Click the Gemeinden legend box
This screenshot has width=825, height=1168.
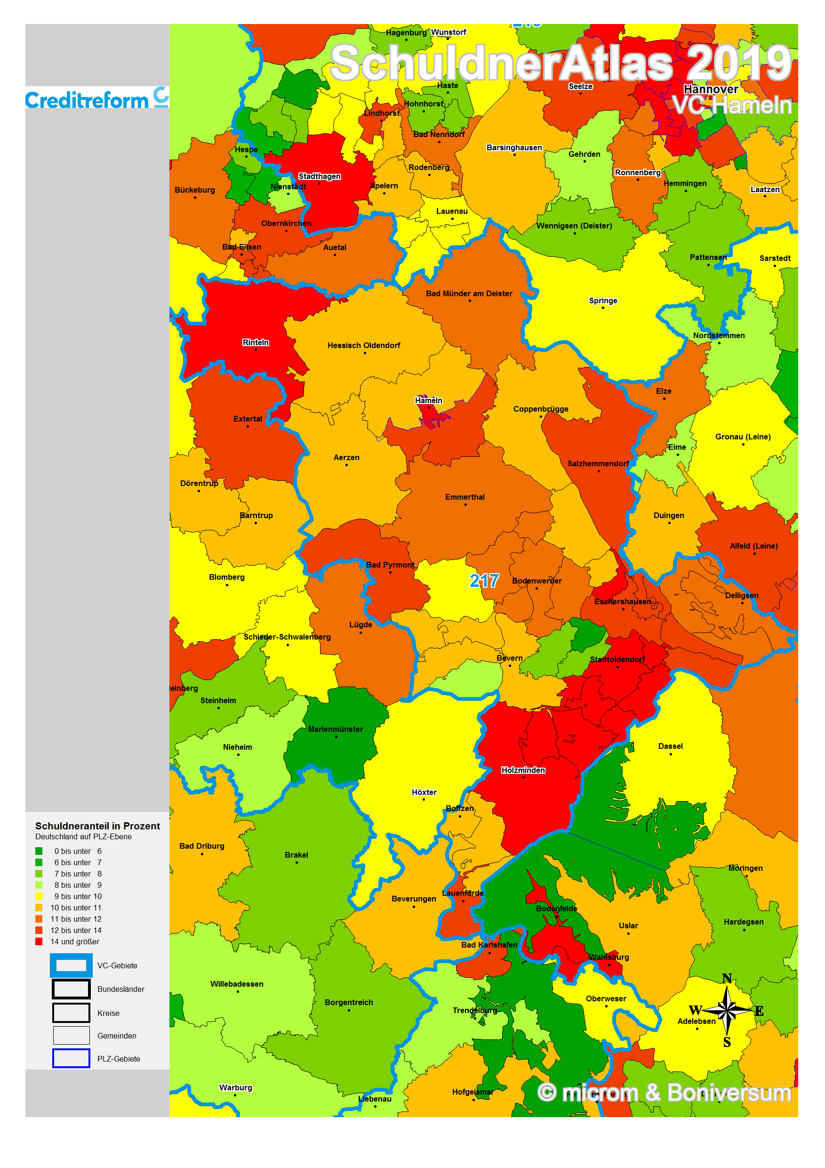(x=71, y=1035)
